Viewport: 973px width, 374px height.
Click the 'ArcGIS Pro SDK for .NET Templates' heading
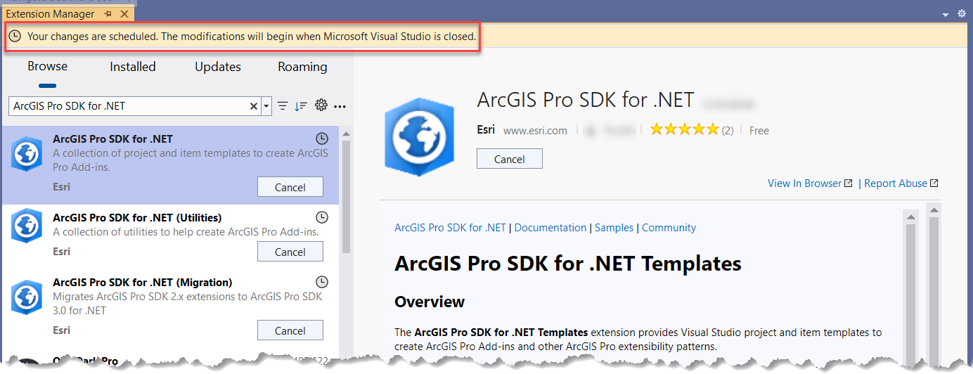568,264
